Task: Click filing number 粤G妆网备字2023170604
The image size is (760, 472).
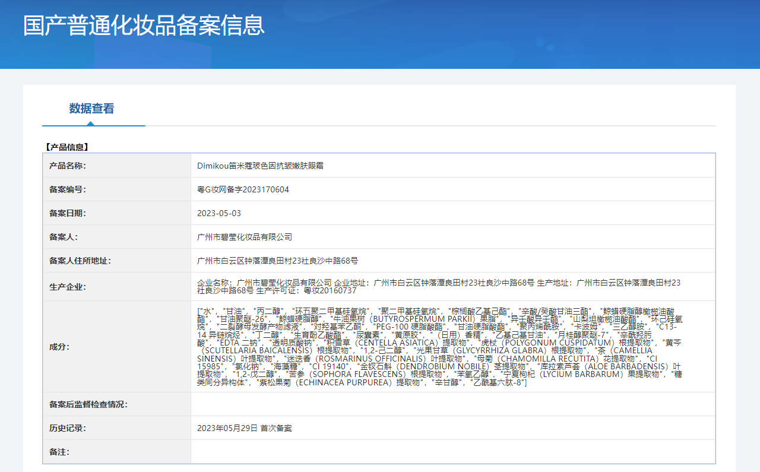Action: pyautogui.click(x=243, y=189)
